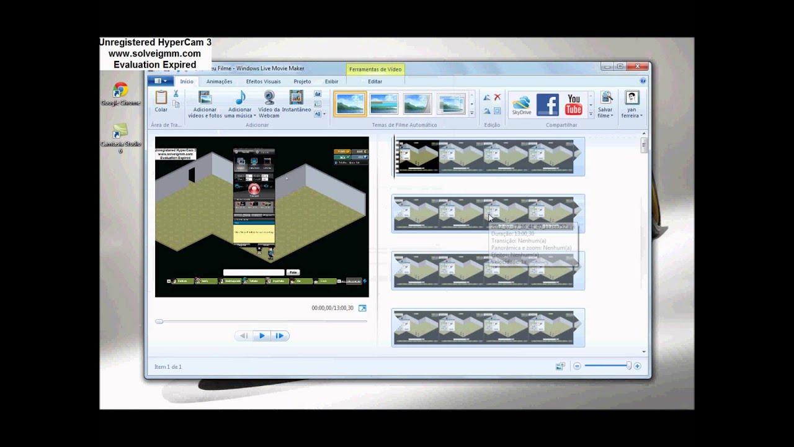794x447 pixels.
Task: Click the zoom in plus button
Action: pos(637,366)
